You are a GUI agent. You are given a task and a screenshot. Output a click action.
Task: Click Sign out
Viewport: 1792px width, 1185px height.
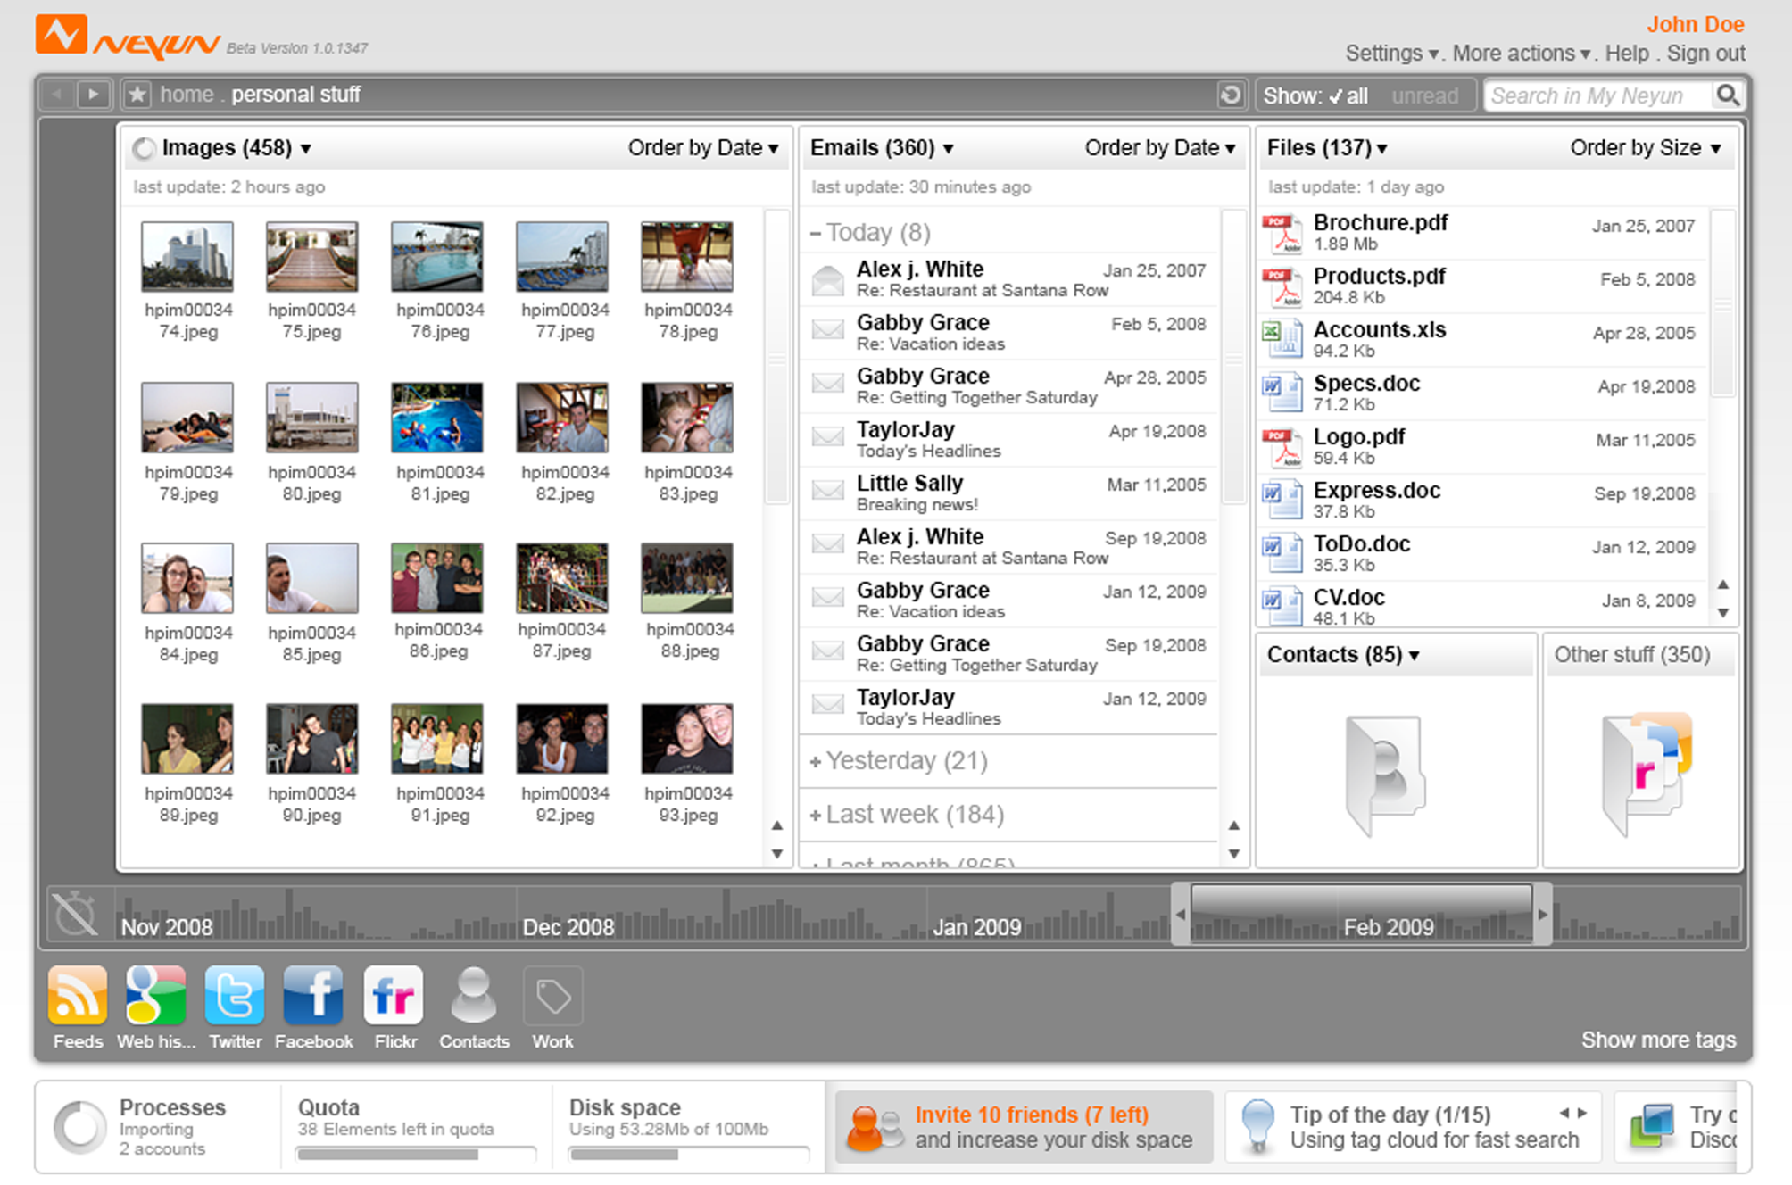[x=1705, y=54]
